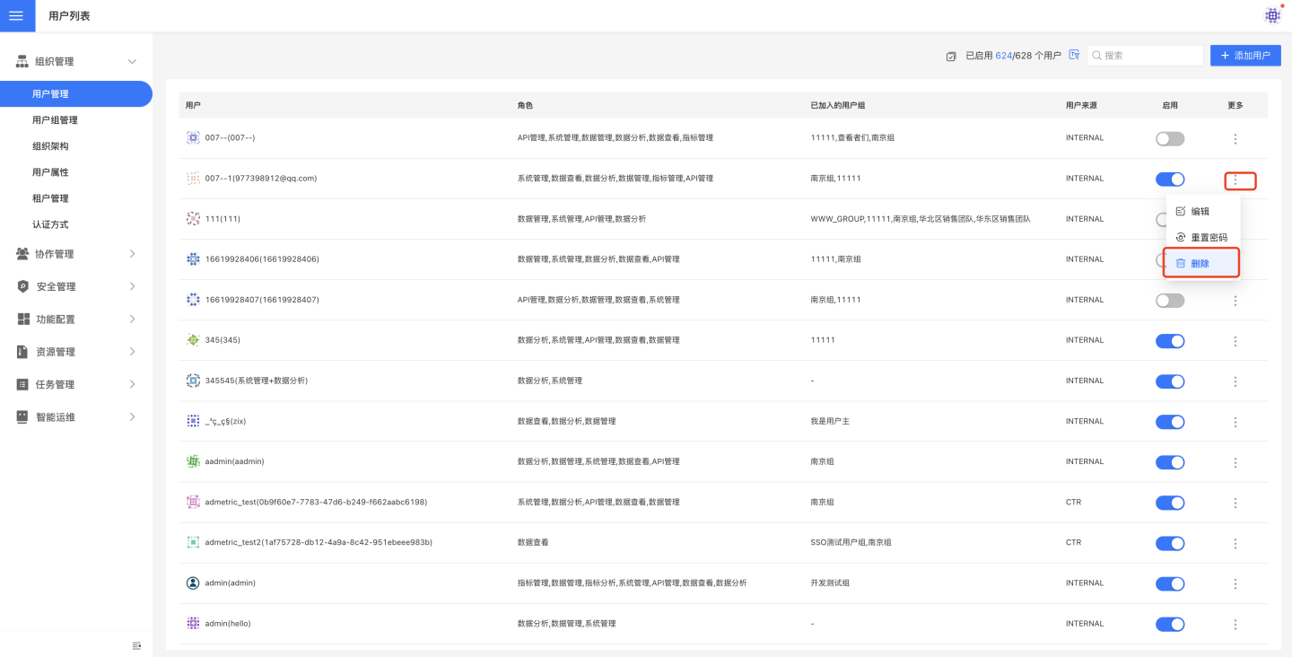Select 删除 from the context menu
Screen dimensions: 1292x657
(1200, 263)
